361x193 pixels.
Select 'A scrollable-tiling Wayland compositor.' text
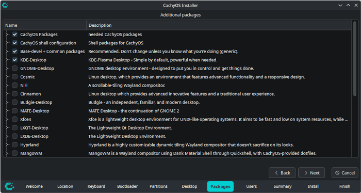pyautogui.click(x=127, y=85)
